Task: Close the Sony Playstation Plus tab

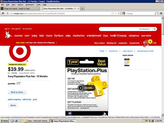Action: tap(78, 8)
